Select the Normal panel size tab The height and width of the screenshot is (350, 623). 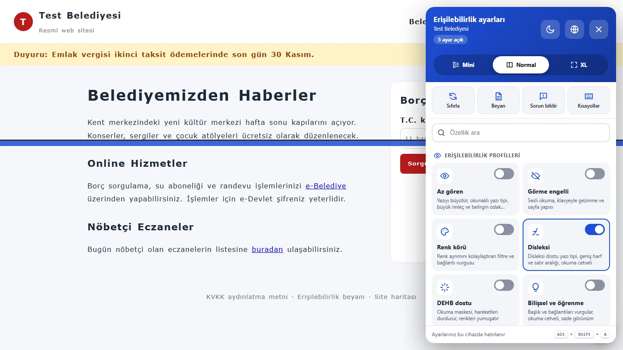[521, 65]
